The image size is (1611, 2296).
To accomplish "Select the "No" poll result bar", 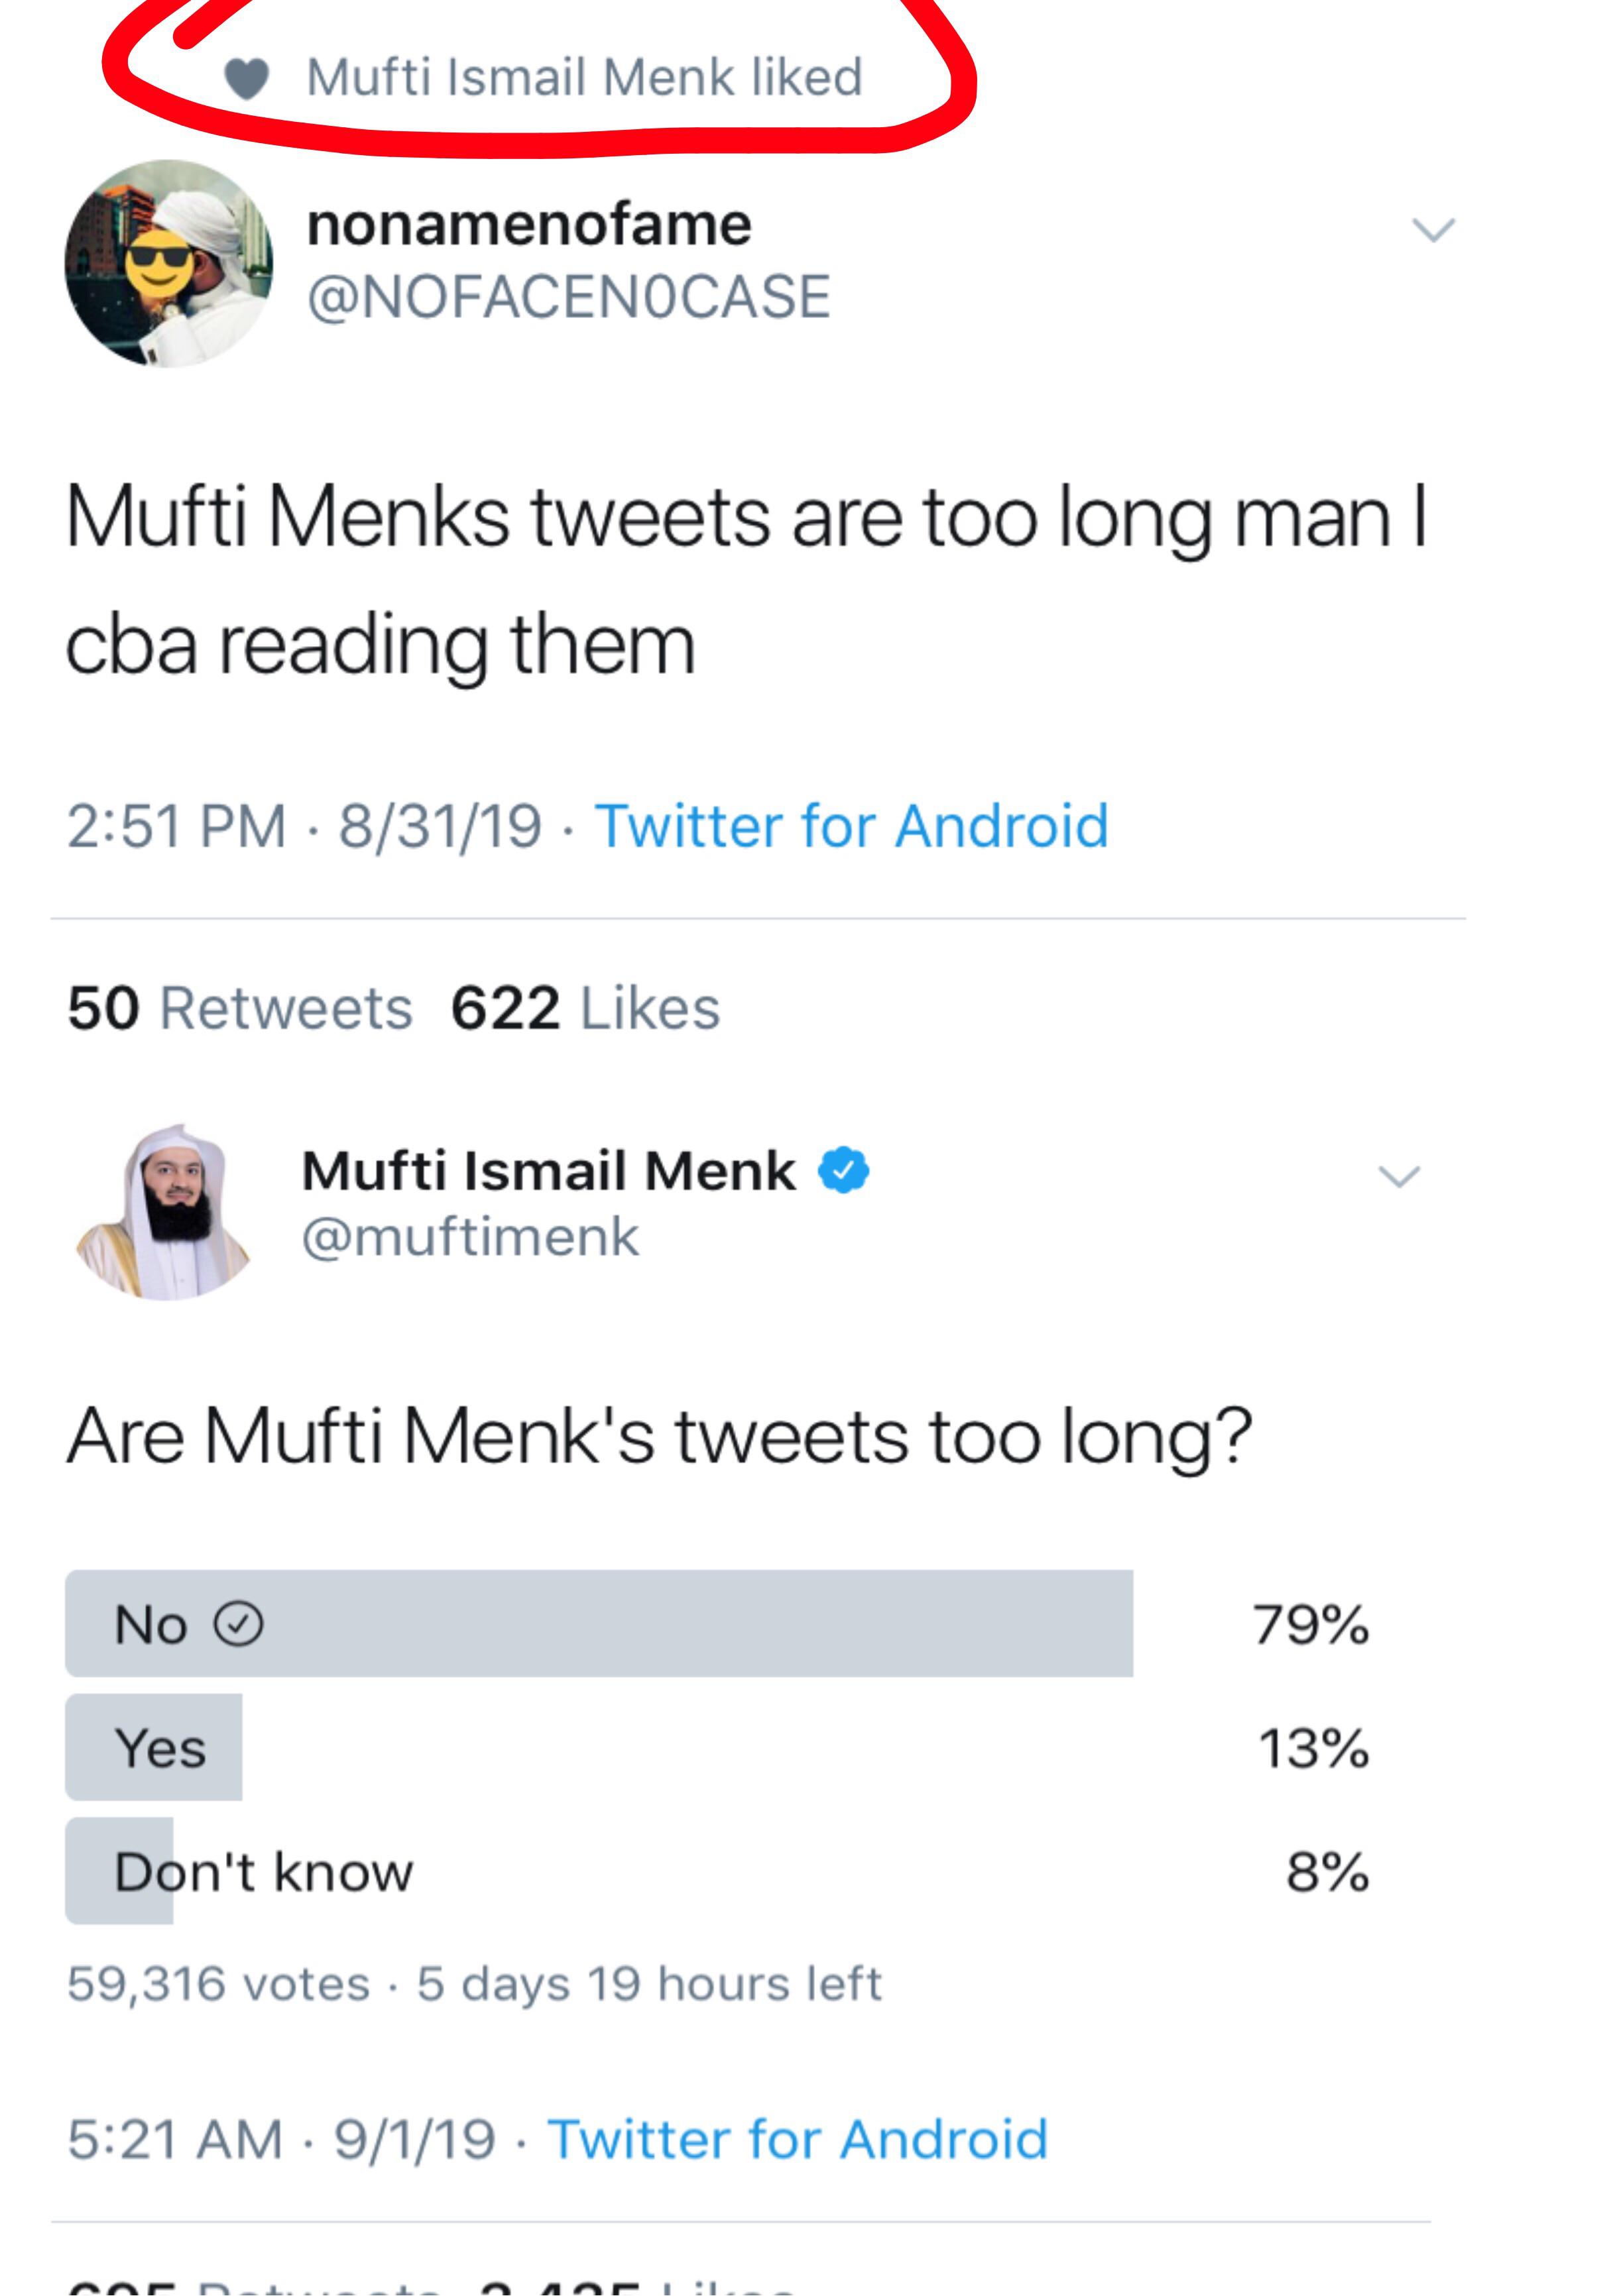I will pos(599,1624).
